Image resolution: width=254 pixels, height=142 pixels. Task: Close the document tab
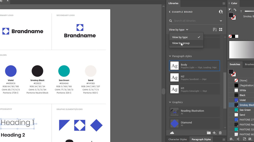(8, 1)
